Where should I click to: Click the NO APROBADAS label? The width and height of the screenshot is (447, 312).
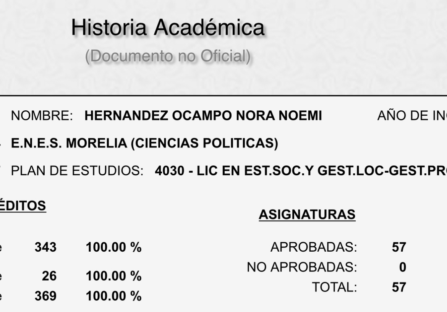(x=302, y=267)
